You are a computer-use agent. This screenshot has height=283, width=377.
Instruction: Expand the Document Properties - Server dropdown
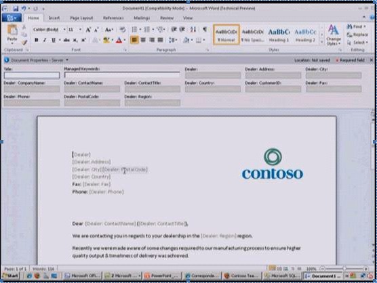pyautogui.click(x=67, y=60)
